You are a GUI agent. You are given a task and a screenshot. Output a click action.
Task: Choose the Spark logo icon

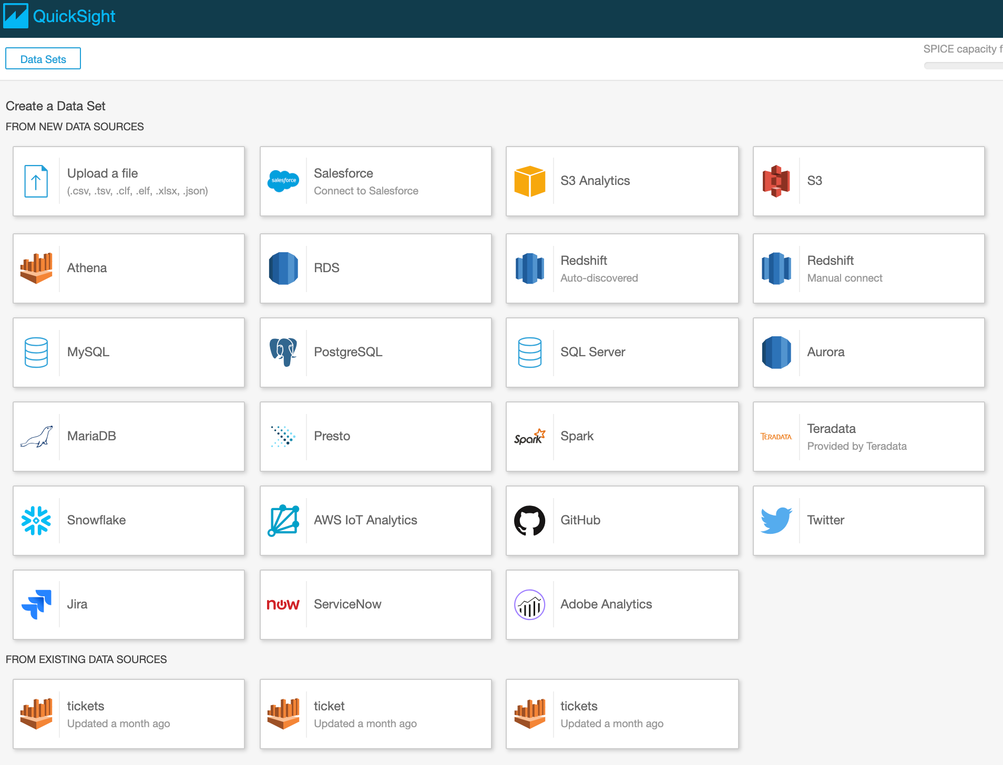tap(530, 437)
